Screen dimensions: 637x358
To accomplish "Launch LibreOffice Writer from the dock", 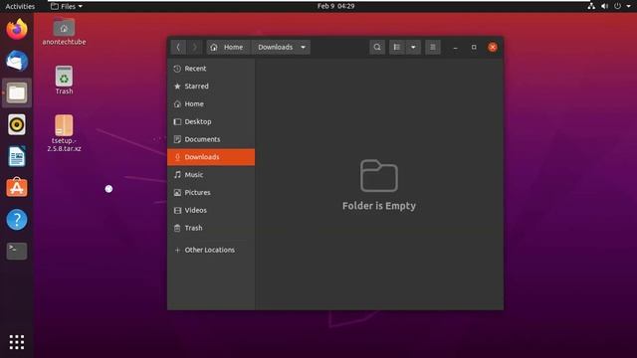I will click(17, 156).
